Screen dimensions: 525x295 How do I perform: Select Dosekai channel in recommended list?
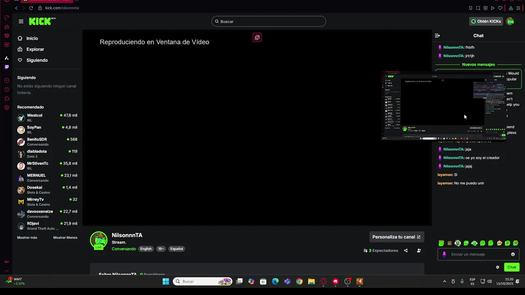[x=47, y=190]
